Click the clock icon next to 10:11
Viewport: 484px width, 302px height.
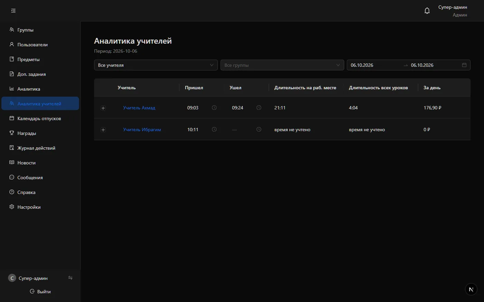click(x=214, y=129)
